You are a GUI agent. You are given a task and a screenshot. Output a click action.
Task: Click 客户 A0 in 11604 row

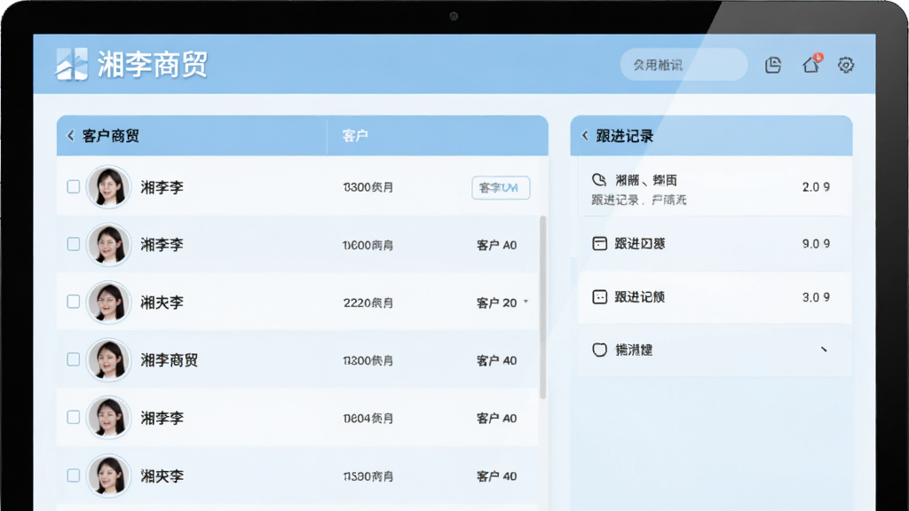[496, 419]
